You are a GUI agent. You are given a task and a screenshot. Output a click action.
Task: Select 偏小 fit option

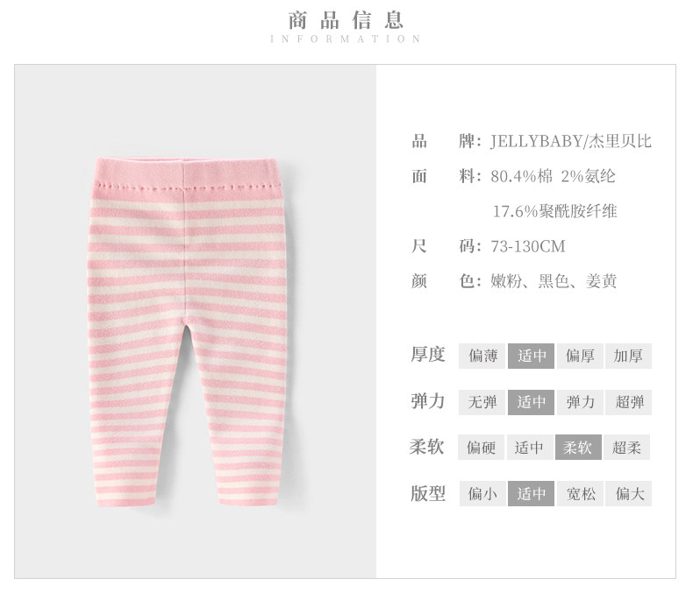pyautogui.click(x=482, y=493)
